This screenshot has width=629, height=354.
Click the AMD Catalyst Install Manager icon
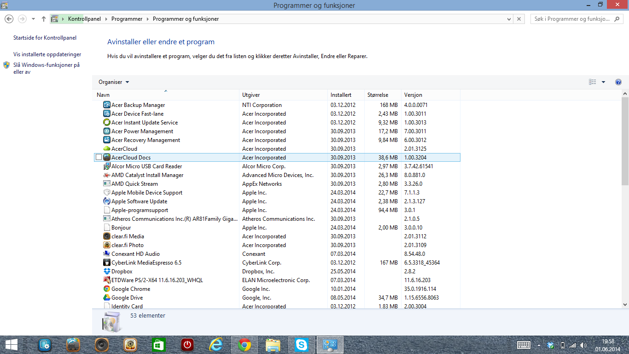[x=107, y=175]
